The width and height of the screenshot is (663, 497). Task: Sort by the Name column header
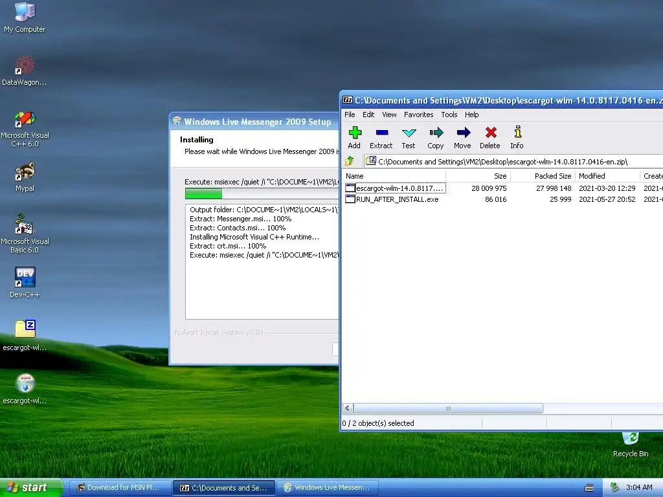[x=394, y=176]
